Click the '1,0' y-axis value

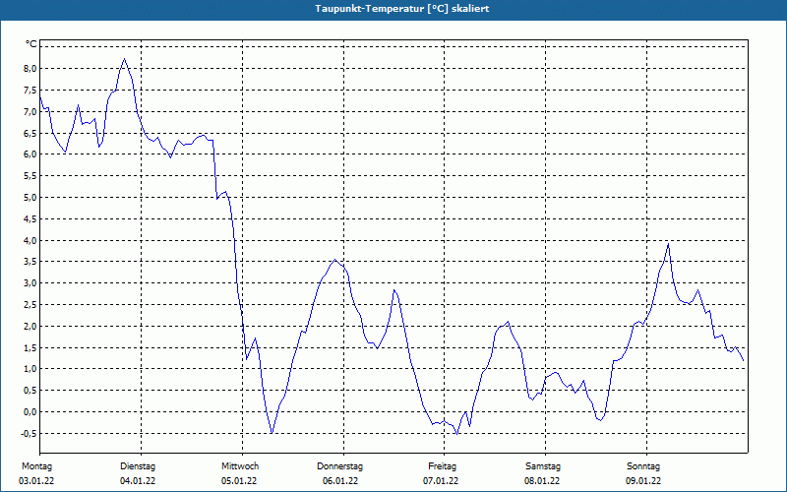pos(30,369)
